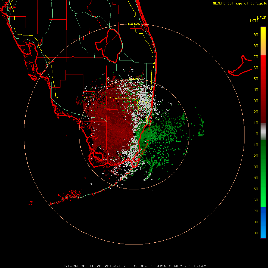Click the Grand Bahama island outline
The height and width of the screenshot is (268, 268).
coord(240,66)
